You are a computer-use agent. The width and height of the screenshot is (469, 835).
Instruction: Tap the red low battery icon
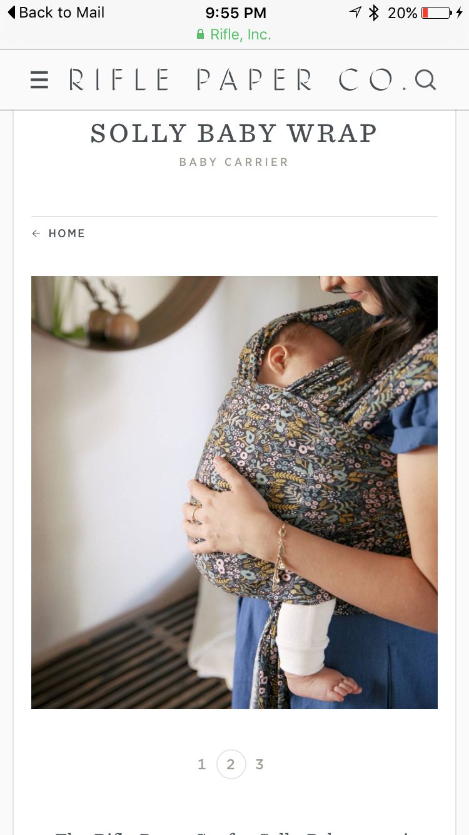(x=436, y=13)
